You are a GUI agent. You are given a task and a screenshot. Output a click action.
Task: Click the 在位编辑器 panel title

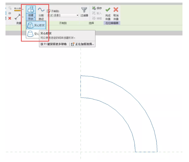[x=112, y=23]
